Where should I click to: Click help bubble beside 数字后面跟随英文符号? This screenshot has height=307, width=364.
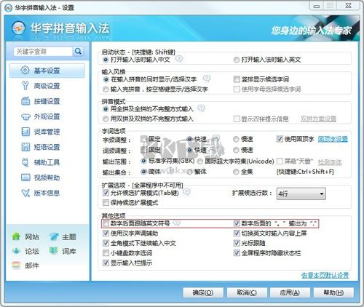click(176, 223)
